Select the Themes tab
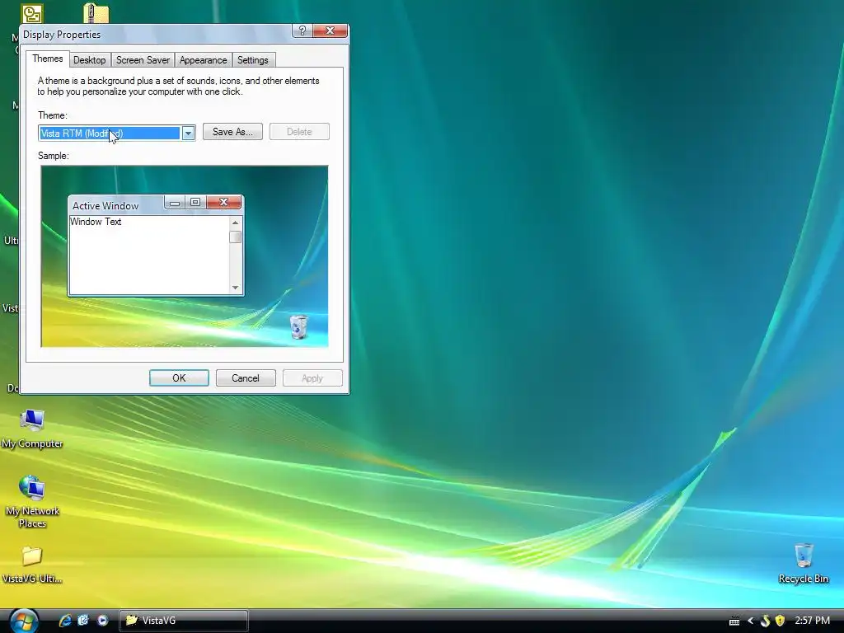 tap(47, 59)
